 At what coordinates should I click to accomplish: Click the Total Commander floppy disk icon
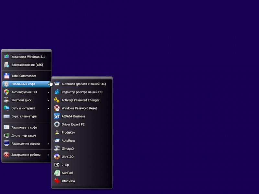coord(6,76)
